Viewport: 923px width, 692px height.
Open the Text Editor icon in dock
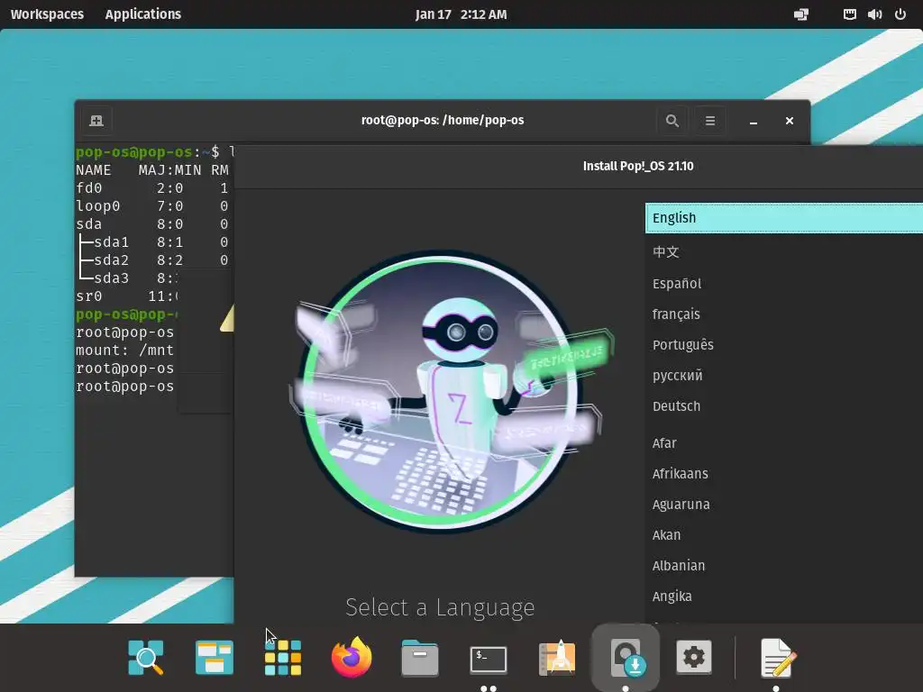pos(777,657)
